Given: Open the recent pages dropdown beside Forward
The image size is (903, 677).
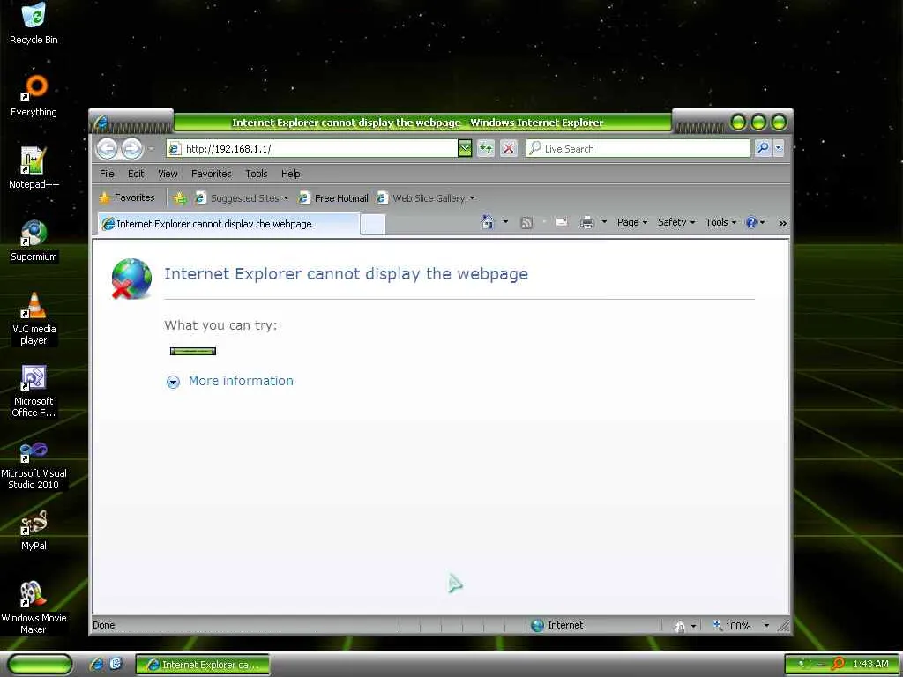Looking at the screenshot, I should click(x=151, y=148).
